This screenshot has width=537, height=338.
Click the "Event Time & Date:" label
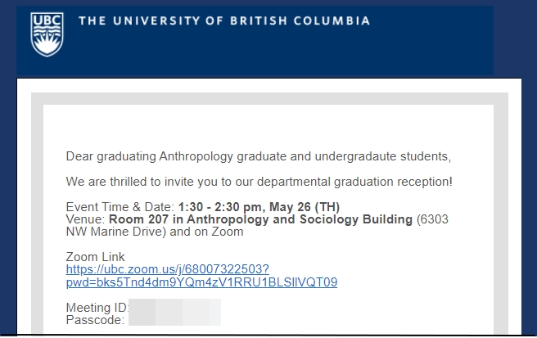(120, 207)
